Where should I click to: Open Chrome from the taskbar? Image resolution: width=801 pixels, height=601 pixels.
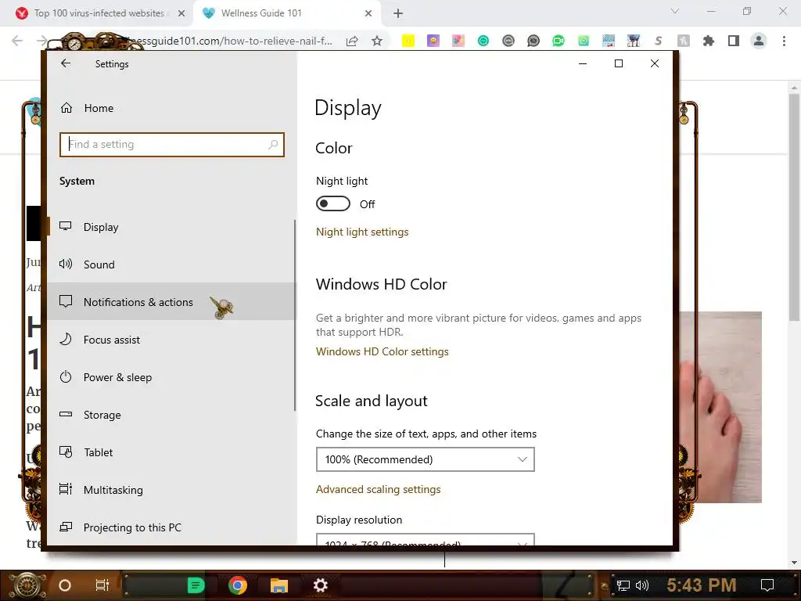pyautogui.click(x=238, y=585)
